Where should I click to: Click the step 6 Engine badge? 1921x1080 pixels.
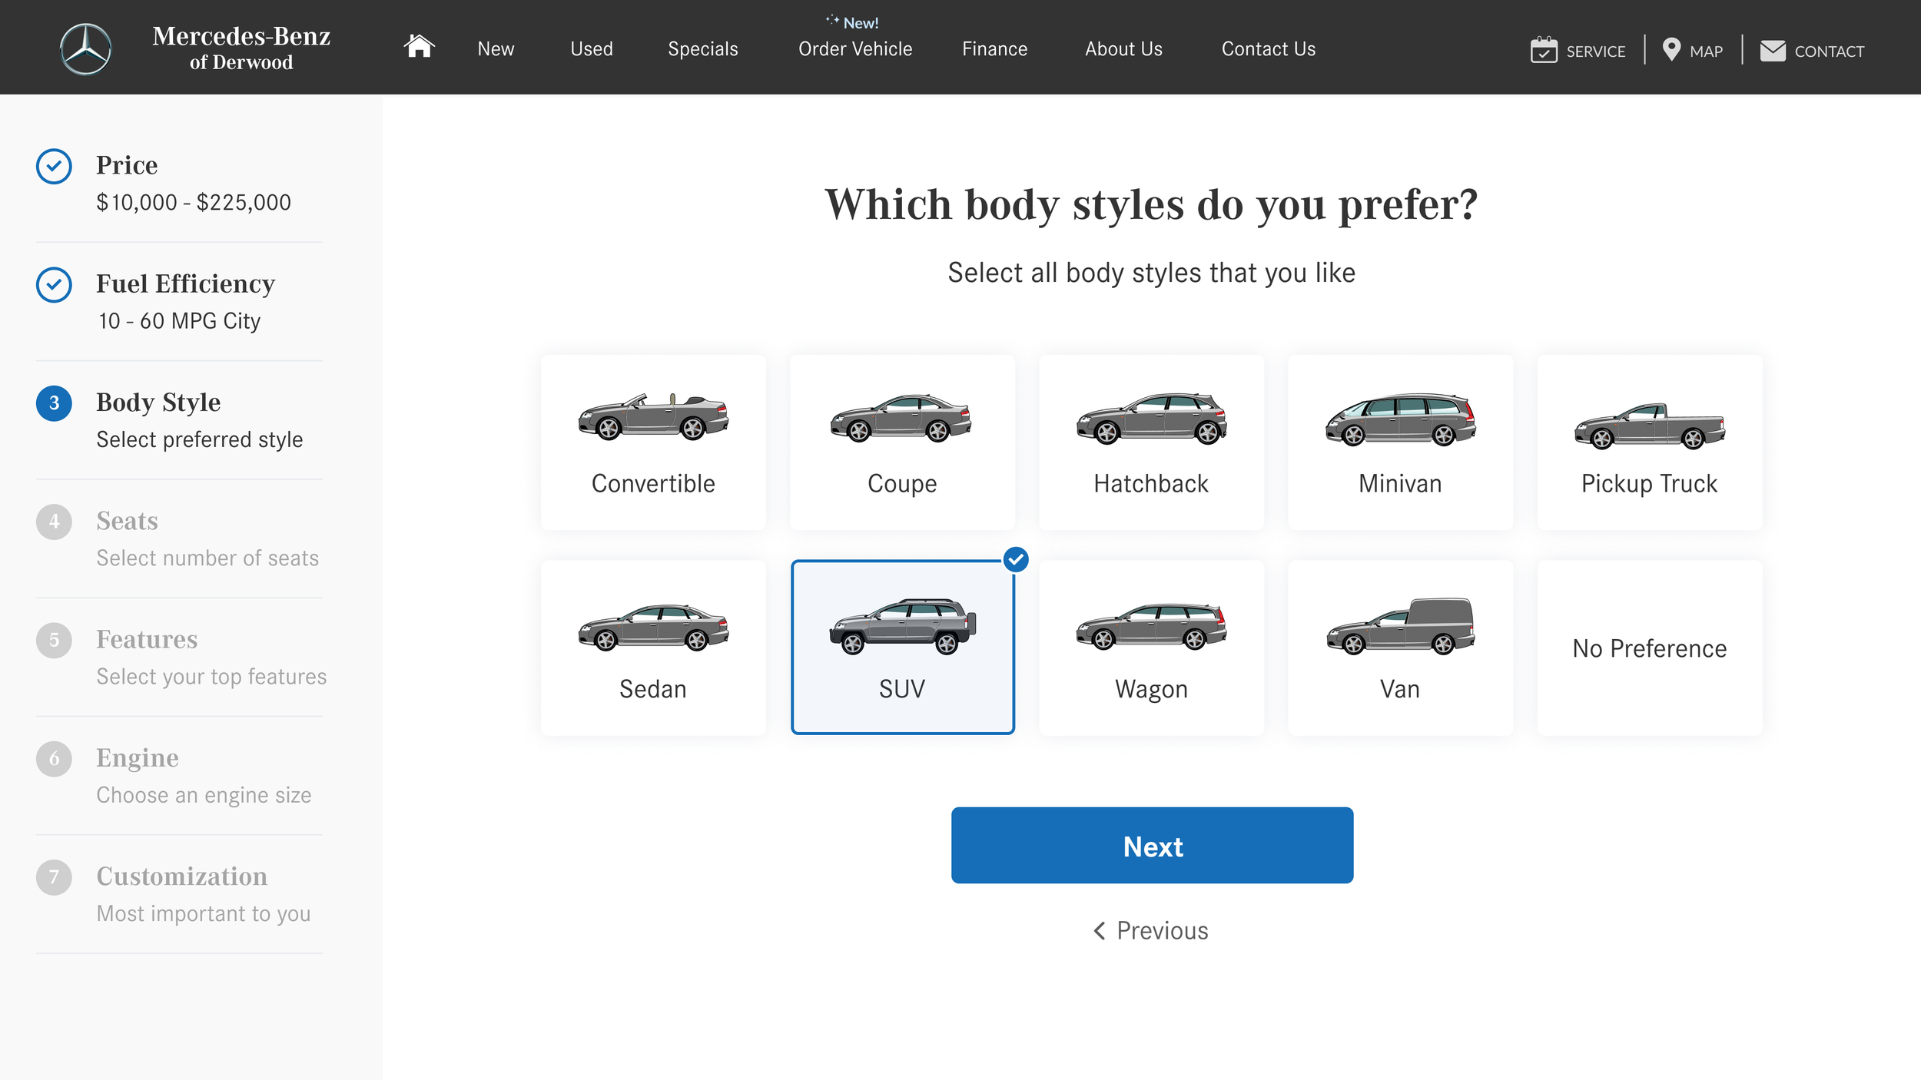[54, 759]
